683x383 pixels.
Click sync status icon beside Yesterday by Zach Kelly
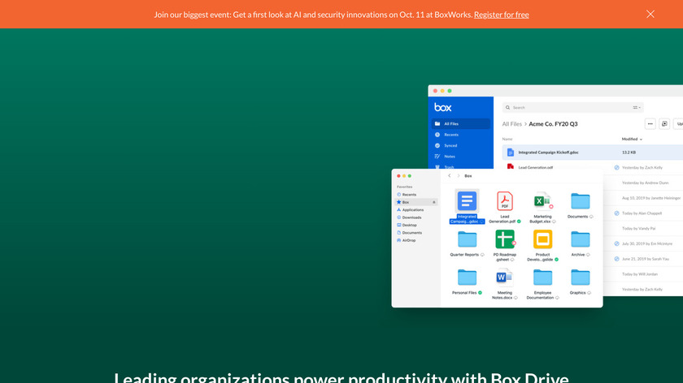(x=617, y=168)
